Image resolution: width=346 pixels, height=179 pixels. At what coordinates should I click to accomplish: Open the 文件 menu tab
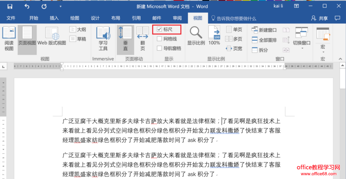coord(11,18)
